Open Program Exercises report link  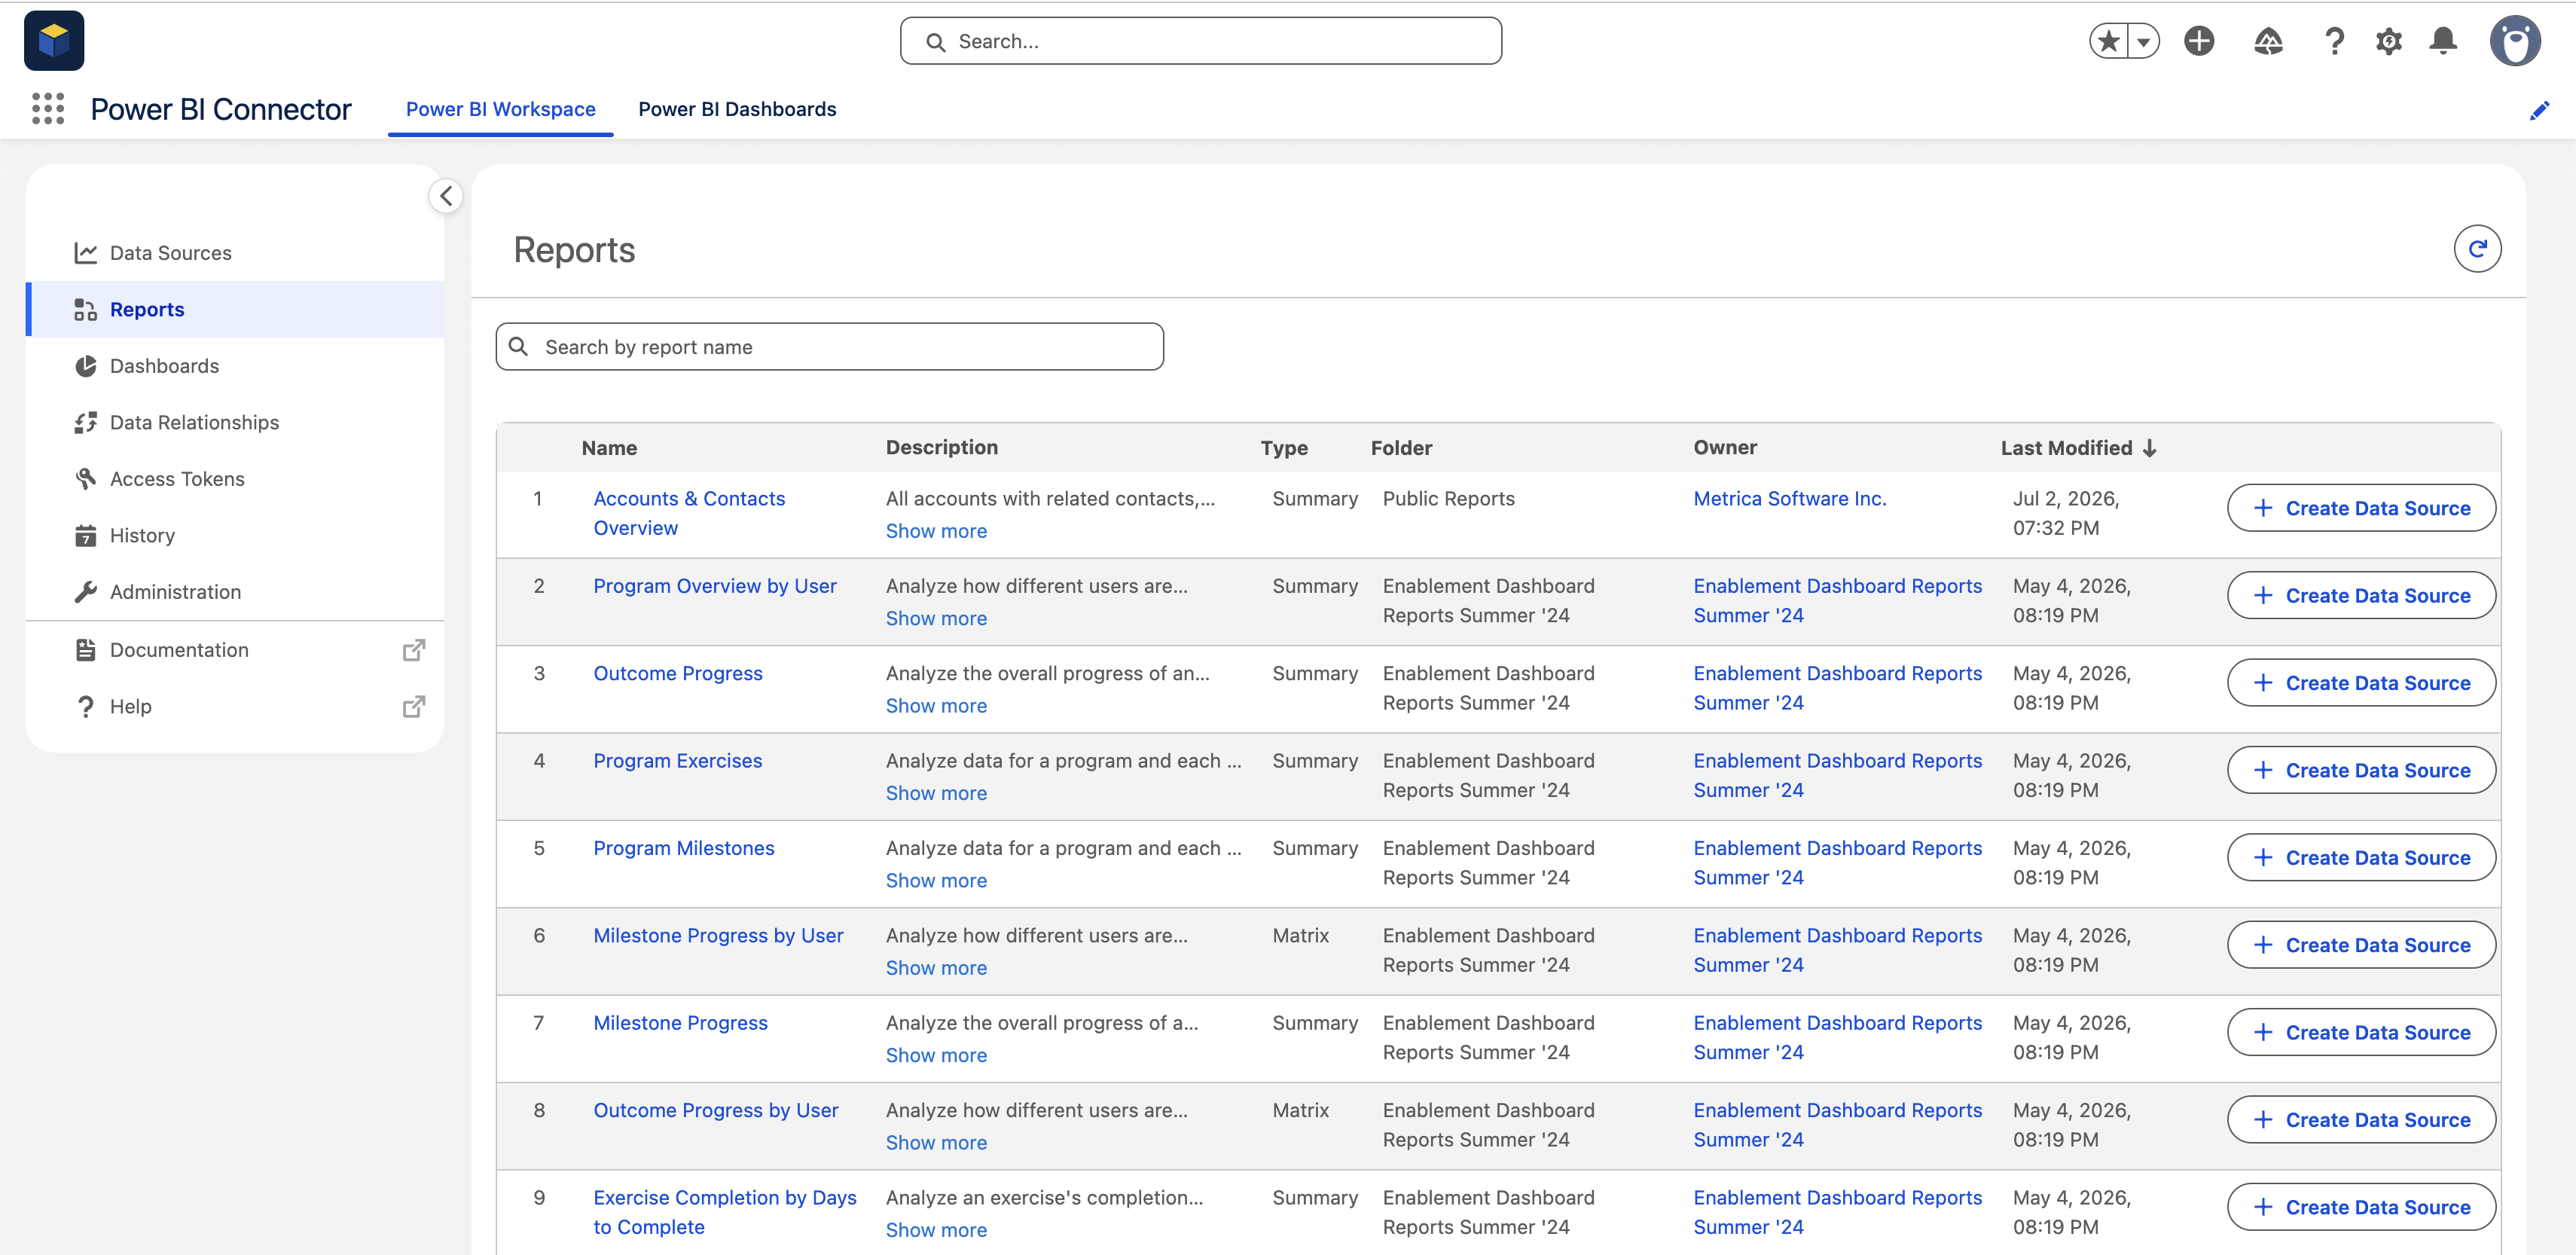coord(678,761)
